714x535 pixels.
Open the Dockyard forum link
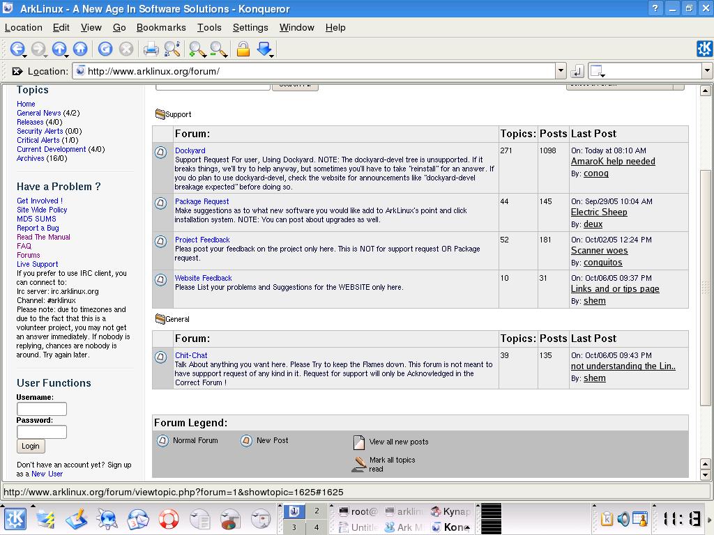[x=190, y=150]
